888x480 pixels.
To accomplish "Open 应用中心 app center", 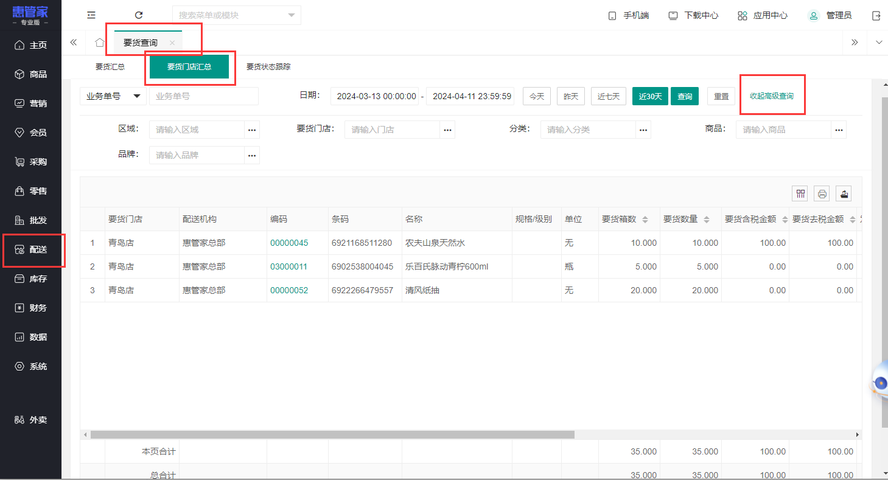I will (x=763, y=16).
